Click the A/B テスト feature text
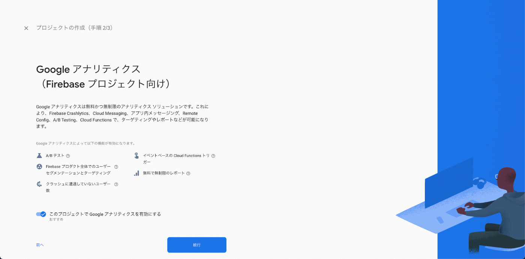525x259 pixels. pyautogui.click(x=55, y=156)
